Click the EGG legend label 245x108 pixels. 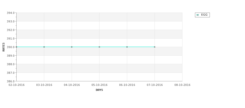[204, 15]
